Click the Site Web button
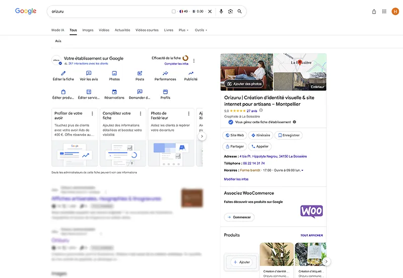Screen dimensions: 403x278 click(x=234, y=135)
